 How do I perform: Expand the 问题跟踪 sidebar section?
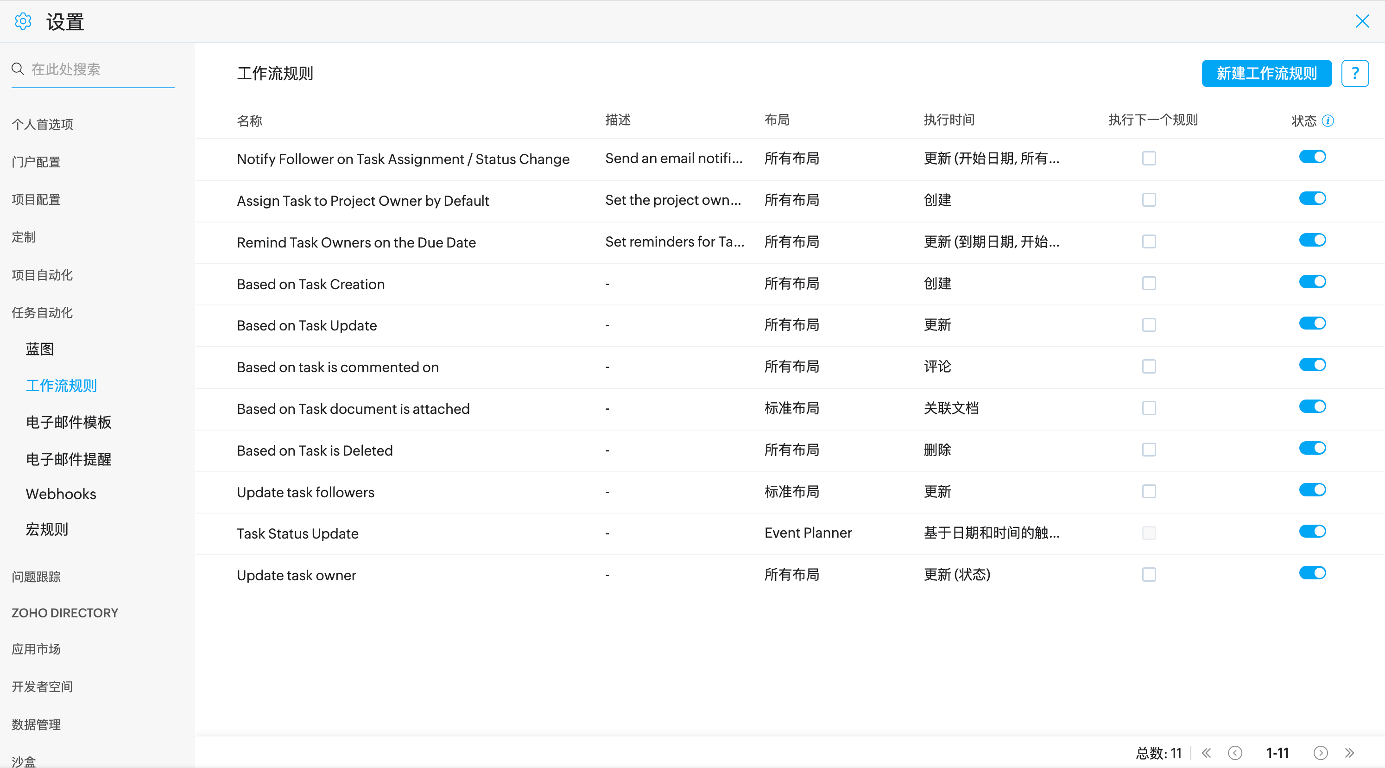coord(36,577)
